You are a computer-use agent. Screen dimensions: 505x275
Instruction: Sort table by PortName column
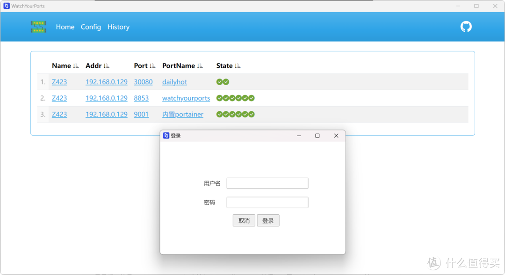[x=200, y=66]
